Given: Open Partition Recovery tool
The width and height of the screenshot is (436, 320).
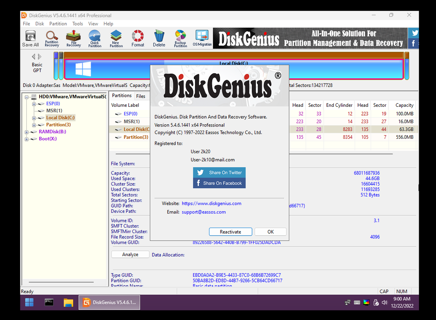Looking at the screenshot, I should [52, 39].
